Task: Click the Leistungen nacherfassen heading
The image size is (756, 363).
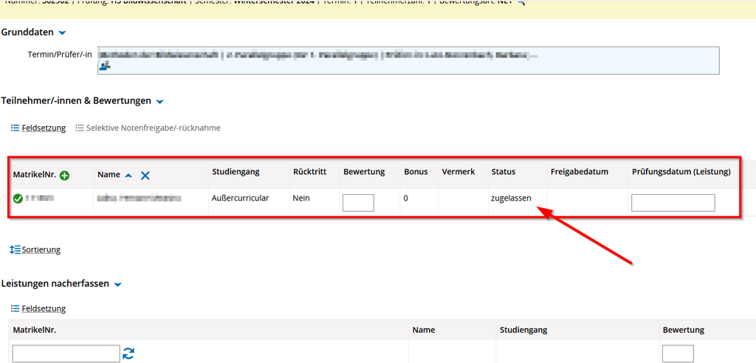Action: click(55, 284)
